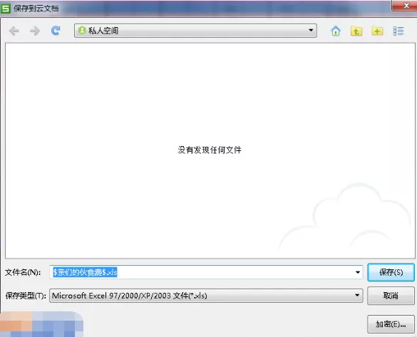The width and height of the screenshot is (417, 337).
Task: Go up one folder level
Action: click(356, 31)
